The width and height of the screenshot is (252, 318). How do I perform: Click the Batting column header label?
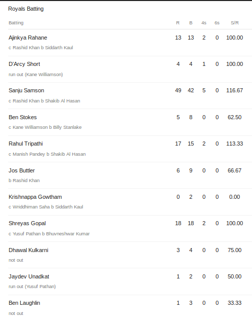16,23
